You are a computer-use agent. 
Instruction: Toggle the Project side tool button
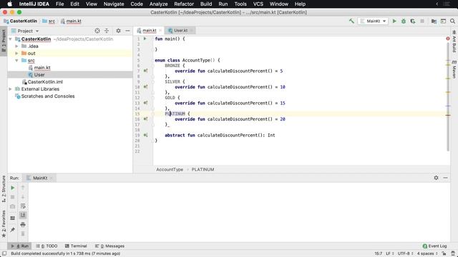pos(4,41)
